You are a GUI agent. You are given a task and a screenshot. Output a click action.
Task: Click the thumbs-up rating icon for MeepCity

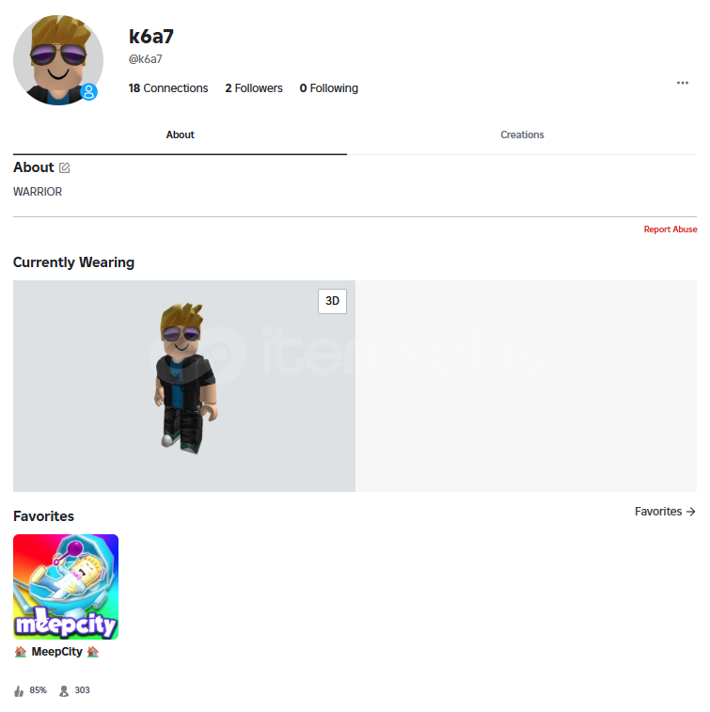(x=19, y=690)
